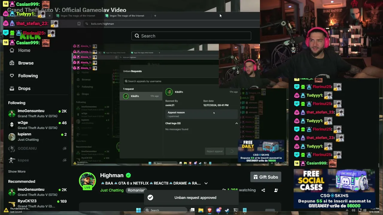Open RyuCK123 recommended channel
This screenshot has height=215, width=383.
coord(37,204)
